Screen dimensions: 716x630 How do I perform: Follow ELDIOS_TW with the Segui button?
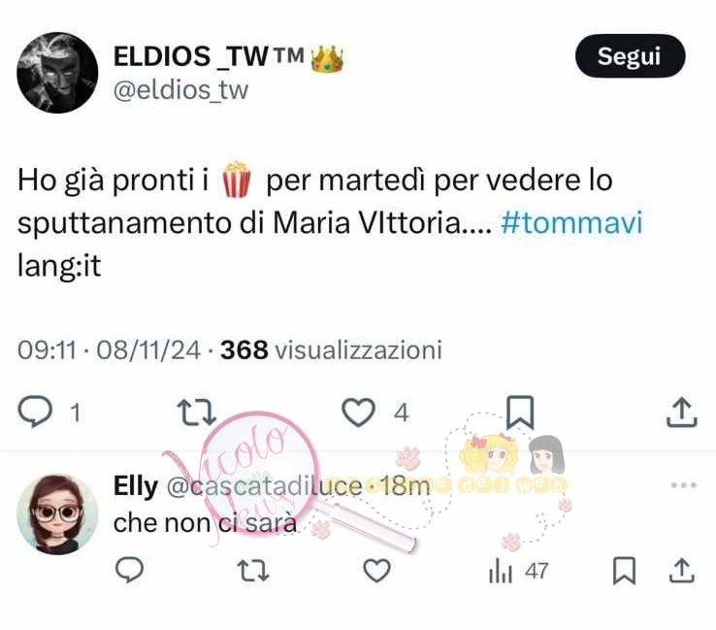[631, 55]
